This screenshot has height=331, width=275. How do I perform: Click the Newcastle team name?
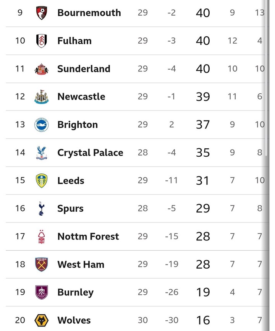pyautogui.click(x=81, y=97)
